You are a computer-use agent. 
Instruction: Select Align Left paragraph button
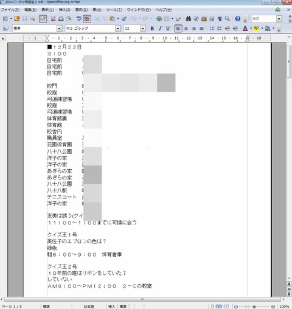tap(178, 29)
